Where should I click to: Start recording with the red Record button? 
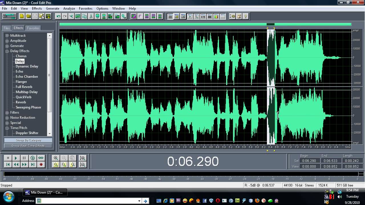[41, 164]
